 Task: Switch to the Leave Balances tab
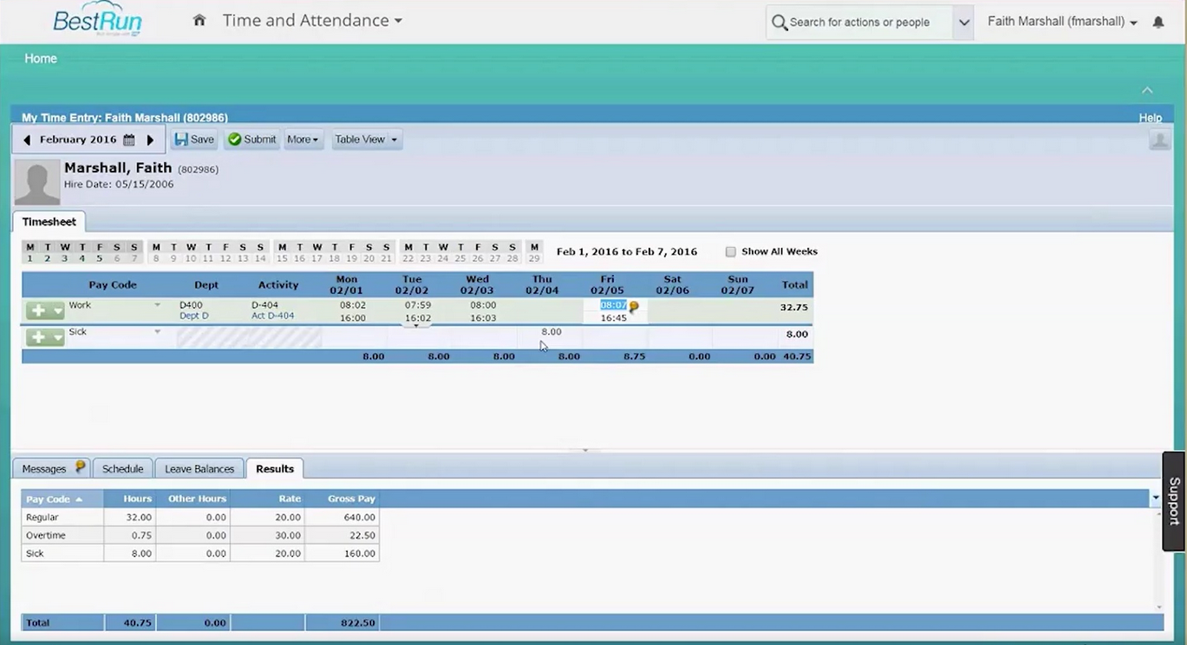click(x=199, y=469)
